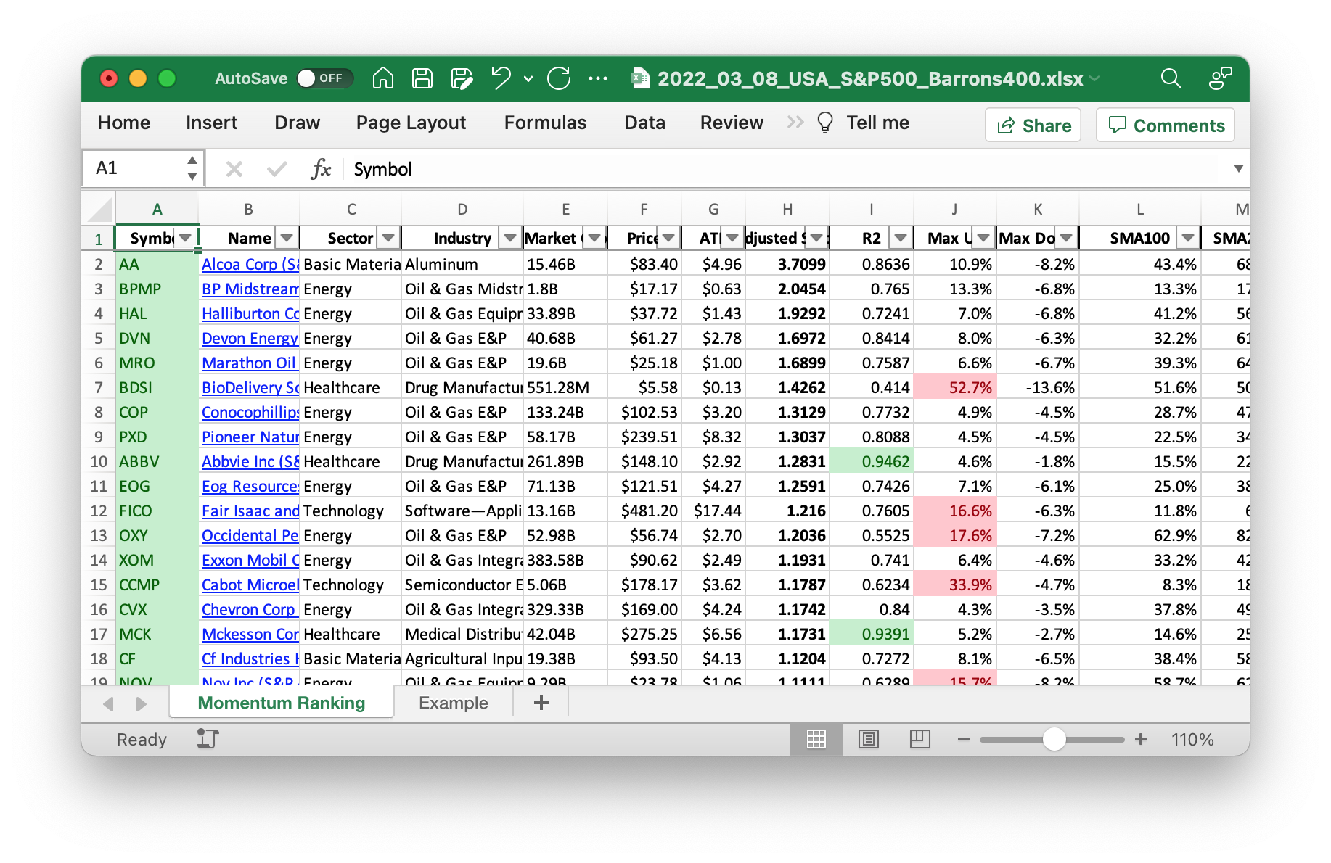Switch to Page Layout view icon
This screenshot has height=863, width=1331.
(868, 739)
